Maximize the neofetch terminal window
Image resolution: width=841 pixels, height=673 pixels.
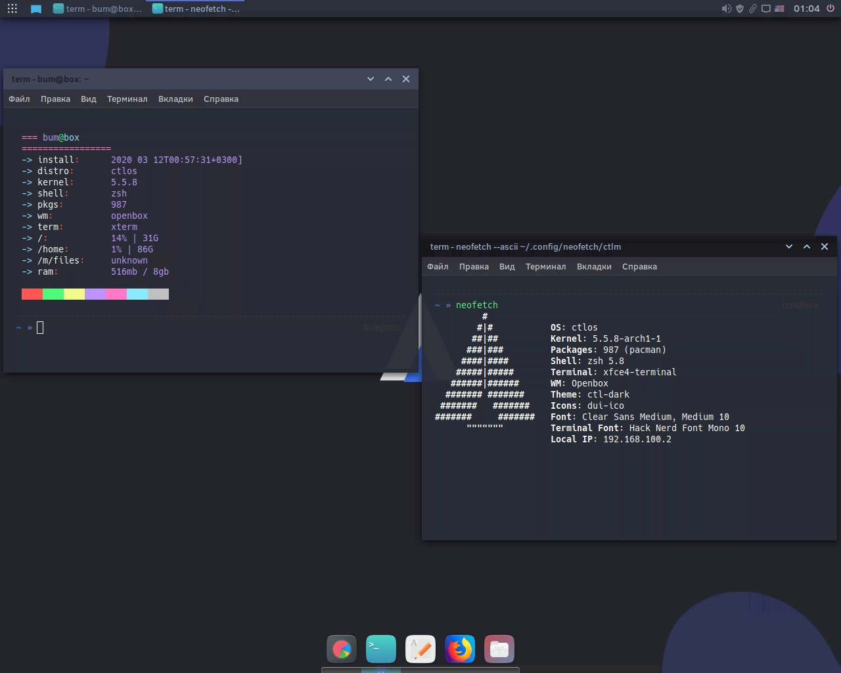coord(807,246)
